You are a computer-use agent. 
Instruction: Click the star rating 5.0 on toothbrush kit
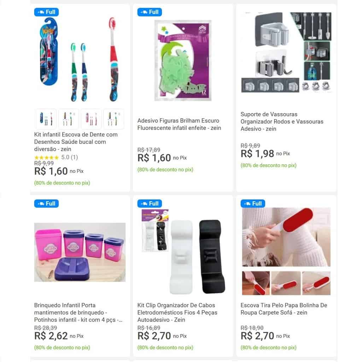[56, 157]
